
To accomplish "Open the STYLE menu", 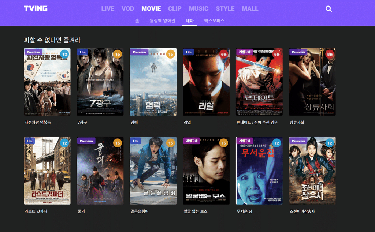I will (x=225, y=9).
